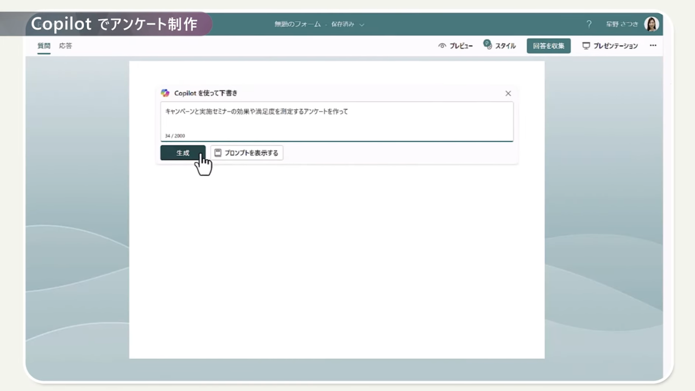Open the user profile avatar
Image resolution: width=695 pixels, height=391 pixels.
pyautogui.click(x=652, y=24)
